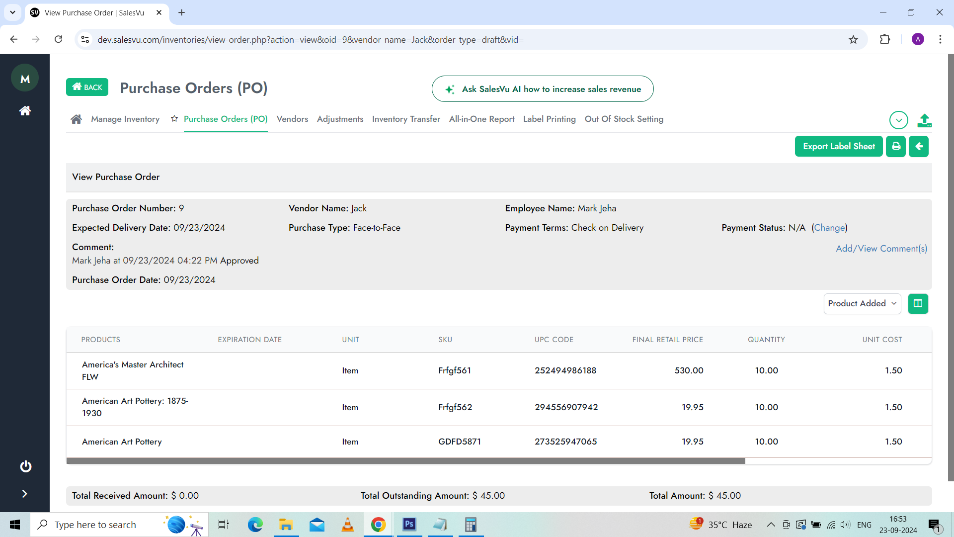The height and width of the screenshot is (537, 954).
Task: Click the favorite star beside Purchase Orders
Action: click(174, 118)
